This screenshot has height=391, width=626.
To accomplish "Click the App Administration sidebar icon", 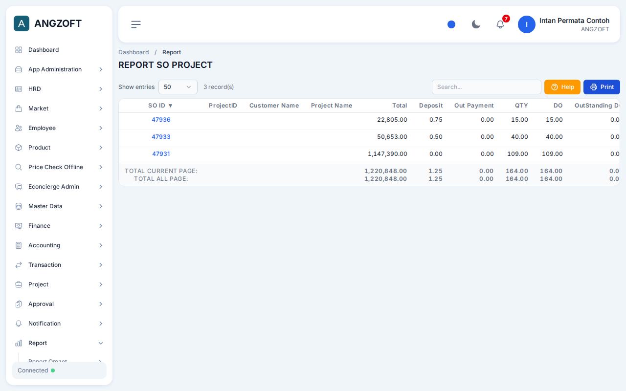I will pos(19,69).
